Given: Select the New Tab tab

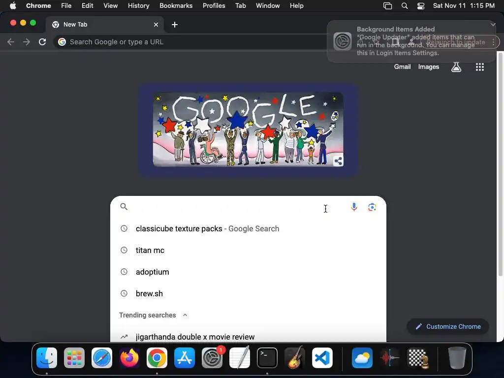Looking at the screenshot, I should click(x=104, y=25).
